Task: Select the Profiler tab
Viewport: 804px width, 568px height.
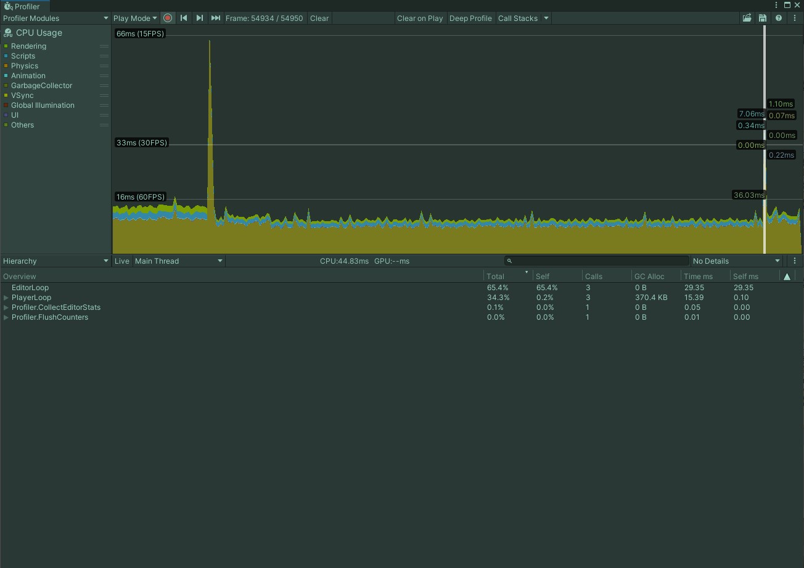Action: pos(25,6)
